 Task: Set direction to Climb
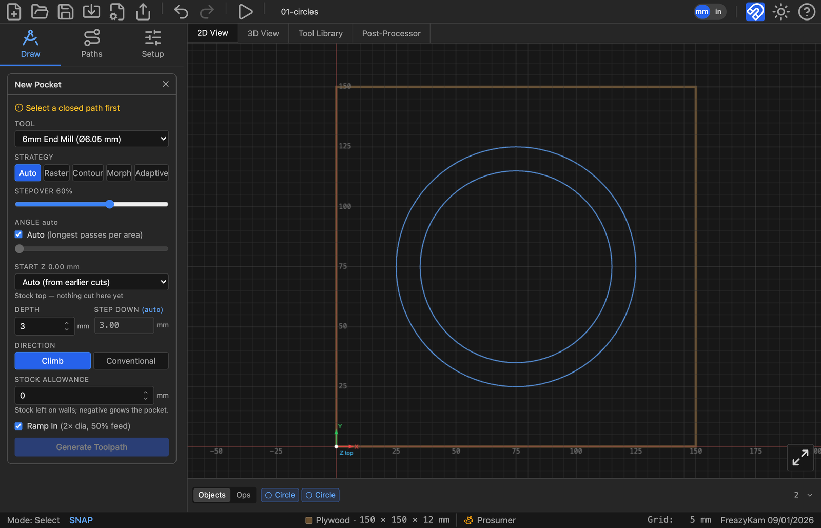pyautogui.click(x=53, y=361)
